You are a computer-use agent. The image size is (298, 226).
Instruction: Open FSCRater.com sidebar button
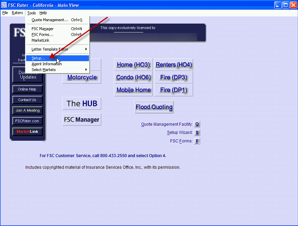(x=27, y=121)
